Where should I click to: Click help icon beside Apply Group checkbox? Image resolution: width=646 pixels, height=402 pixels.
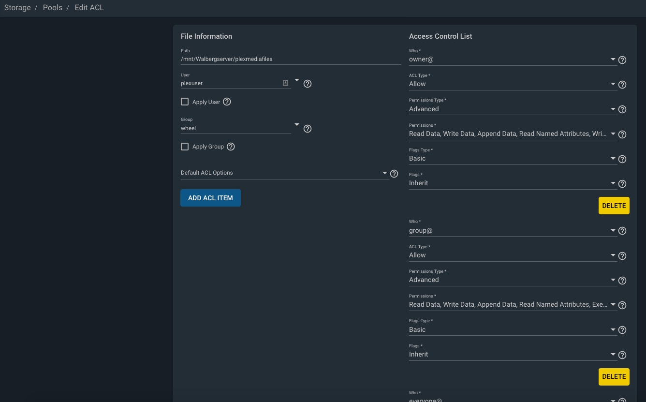pyautogui.click(x=231, y=147)
